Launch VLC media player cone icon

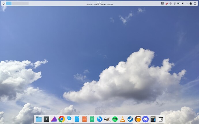pos(123,119)
